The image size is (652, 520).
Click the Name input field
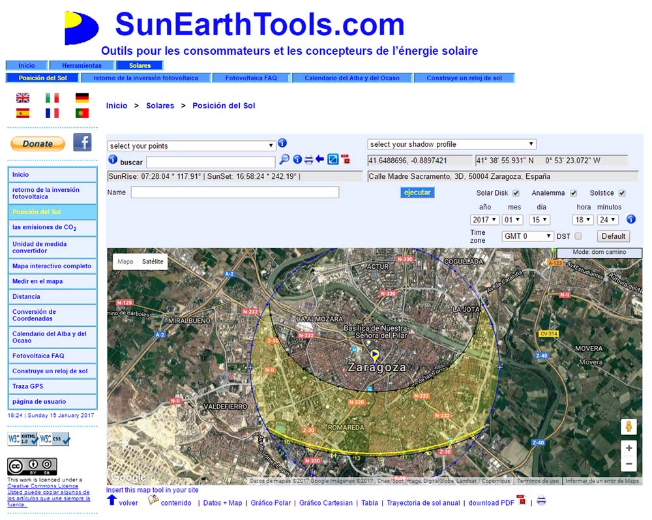coord(235,192)
